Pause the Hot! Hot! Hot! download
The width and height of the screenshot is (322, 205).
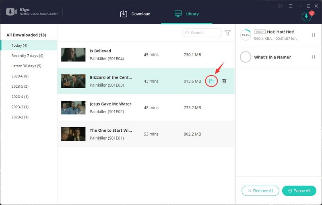pos(314,35)
